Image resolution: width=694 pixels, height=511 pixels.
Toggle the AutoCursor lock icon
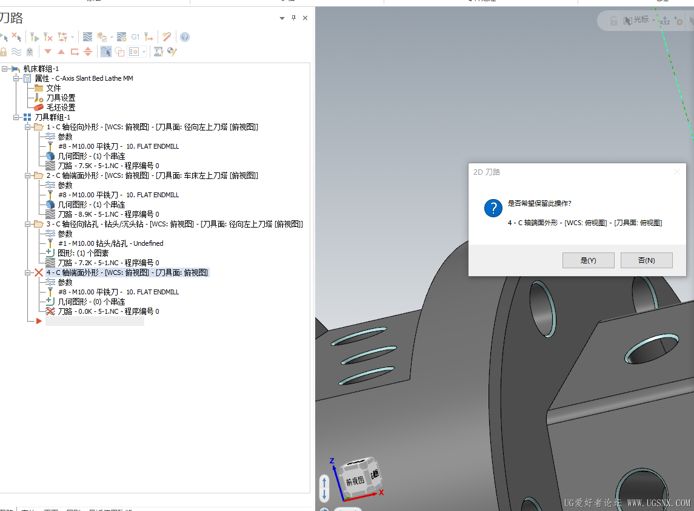point(614,21)
